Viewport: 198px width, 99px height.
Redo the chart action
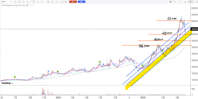coord(63,2)
